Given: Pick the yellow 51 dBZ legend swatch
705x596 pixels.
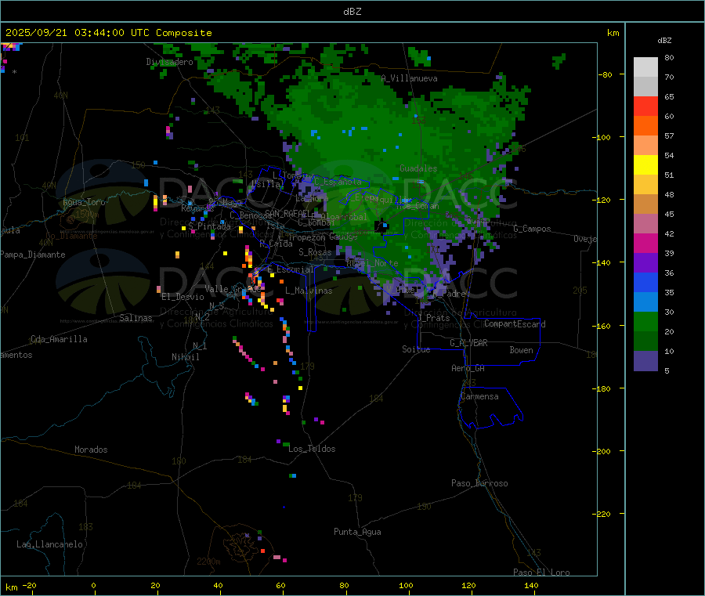Looking at the screenshot, I should pos(645,165).
